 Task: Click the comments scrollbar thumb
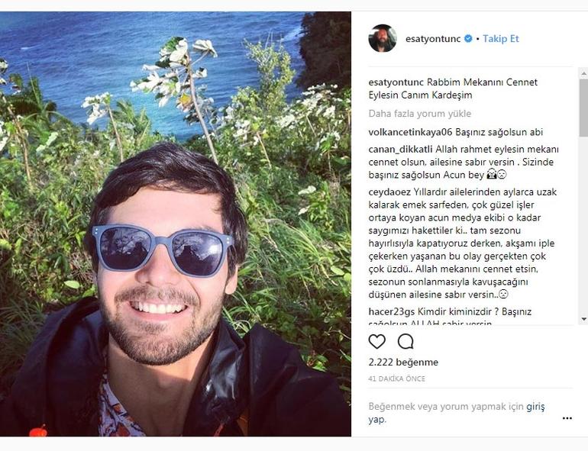pos(583,108)
